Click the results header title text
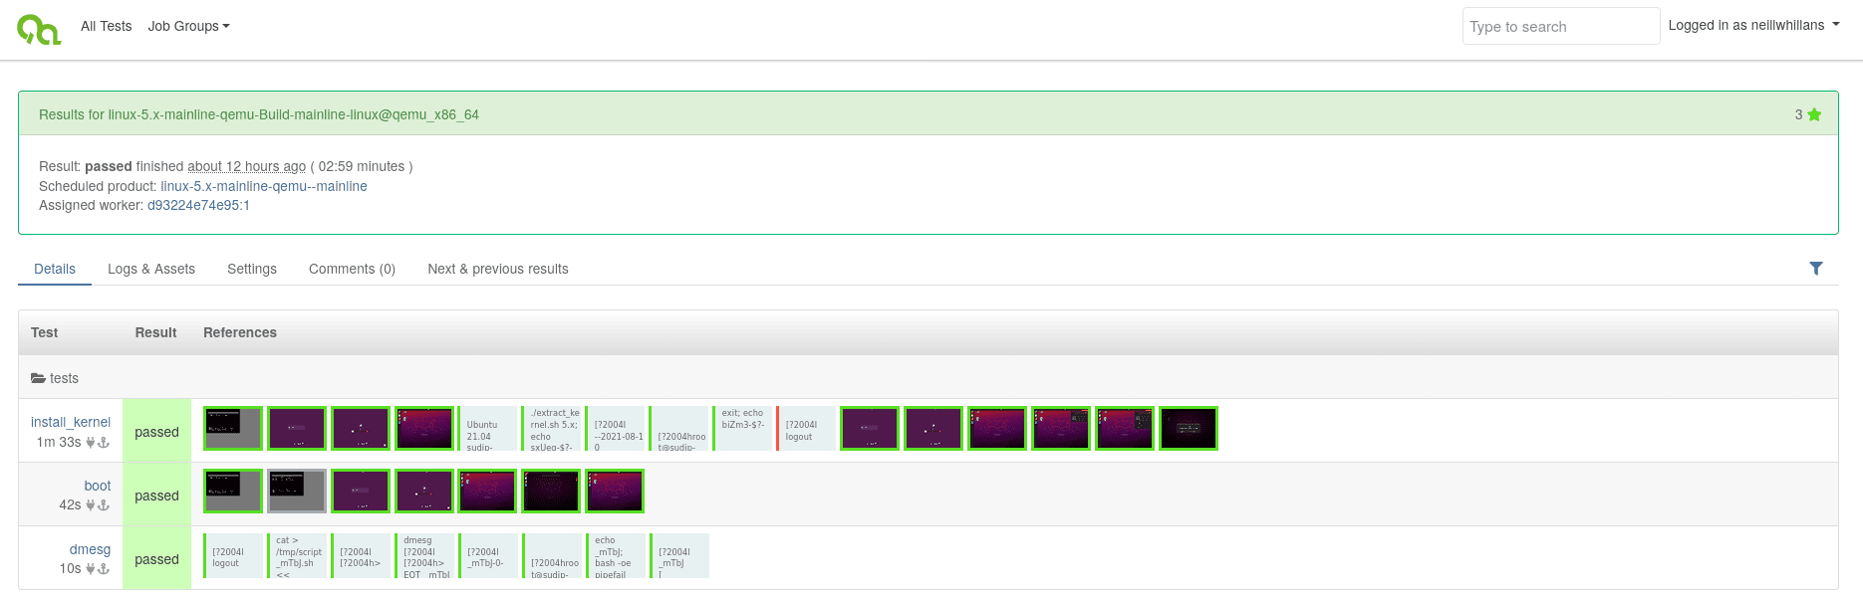 259,114
